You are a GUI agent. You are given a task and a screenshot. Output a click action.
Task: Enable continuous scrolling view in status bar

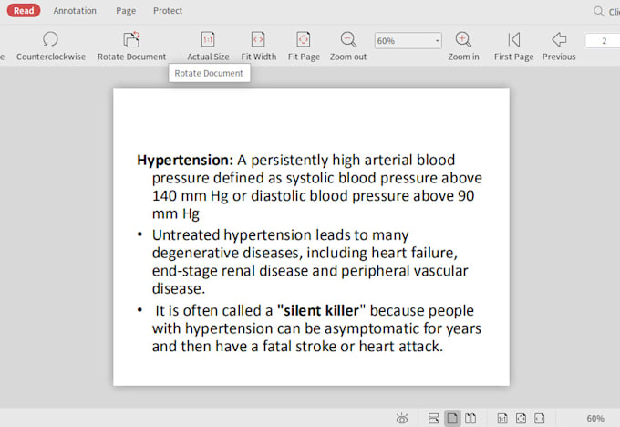[433, 418]
